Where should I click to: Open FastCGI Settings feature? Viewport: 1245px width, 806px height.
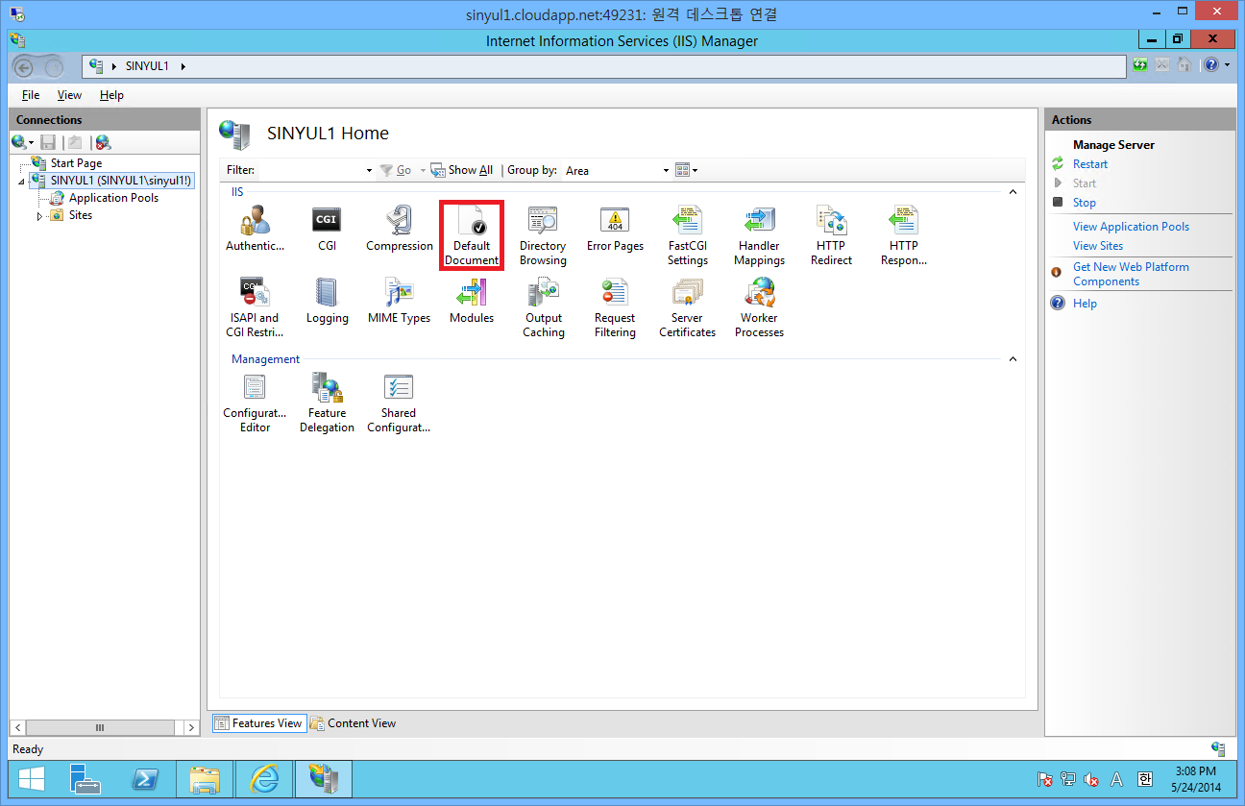tap(688, 236)
